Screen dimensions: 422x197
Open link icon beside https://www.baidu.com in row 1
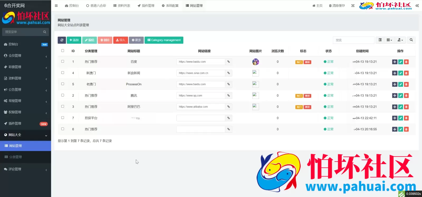coord(229,62)
